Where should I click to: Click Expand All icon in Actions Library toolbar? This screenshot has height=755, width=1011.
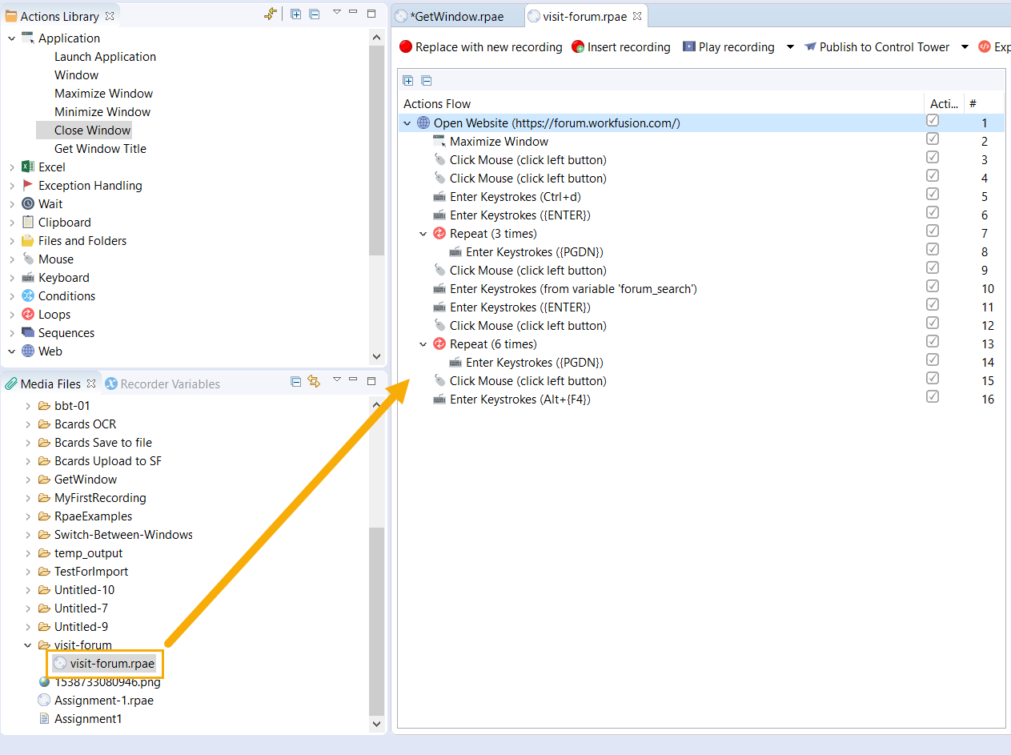[295, 14]
